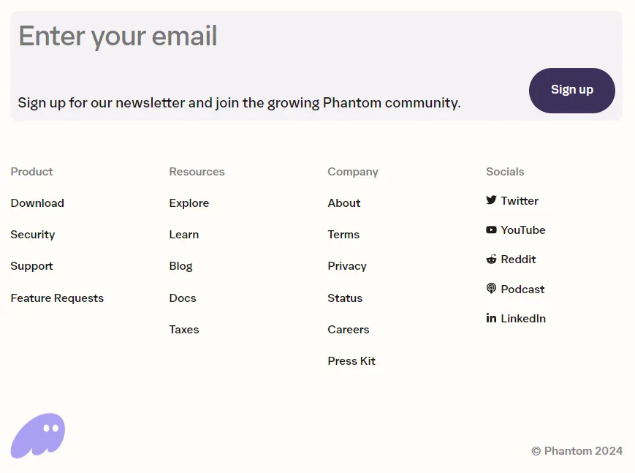
Task: View the Privacy link
Action: [x=347, y=266]
